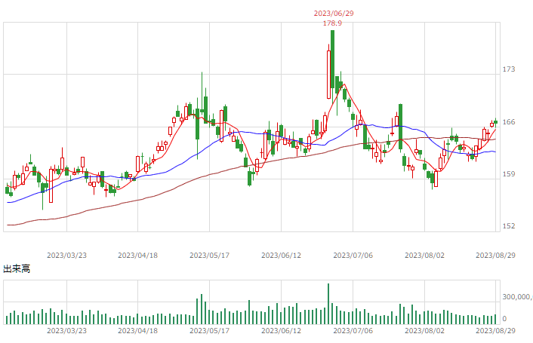Click the 出来高 volume heading
Viewport: 533px width, 343px height.
pos(17,269)
